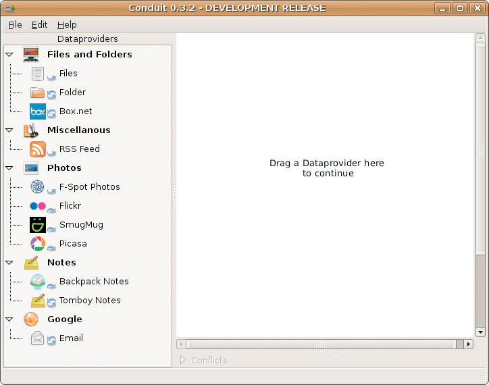489x385 pixels.
Task: Click the SmugMug smiley icon
Action: [x=38, y=225]
